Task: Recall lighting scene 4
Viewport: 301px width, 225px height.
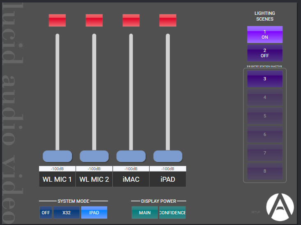Action: (265, 97)
